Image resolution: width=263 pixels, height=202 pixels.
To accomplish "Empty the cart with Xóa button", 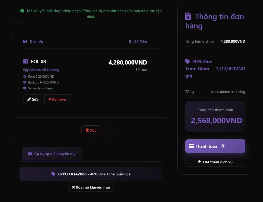I will 91,130.
